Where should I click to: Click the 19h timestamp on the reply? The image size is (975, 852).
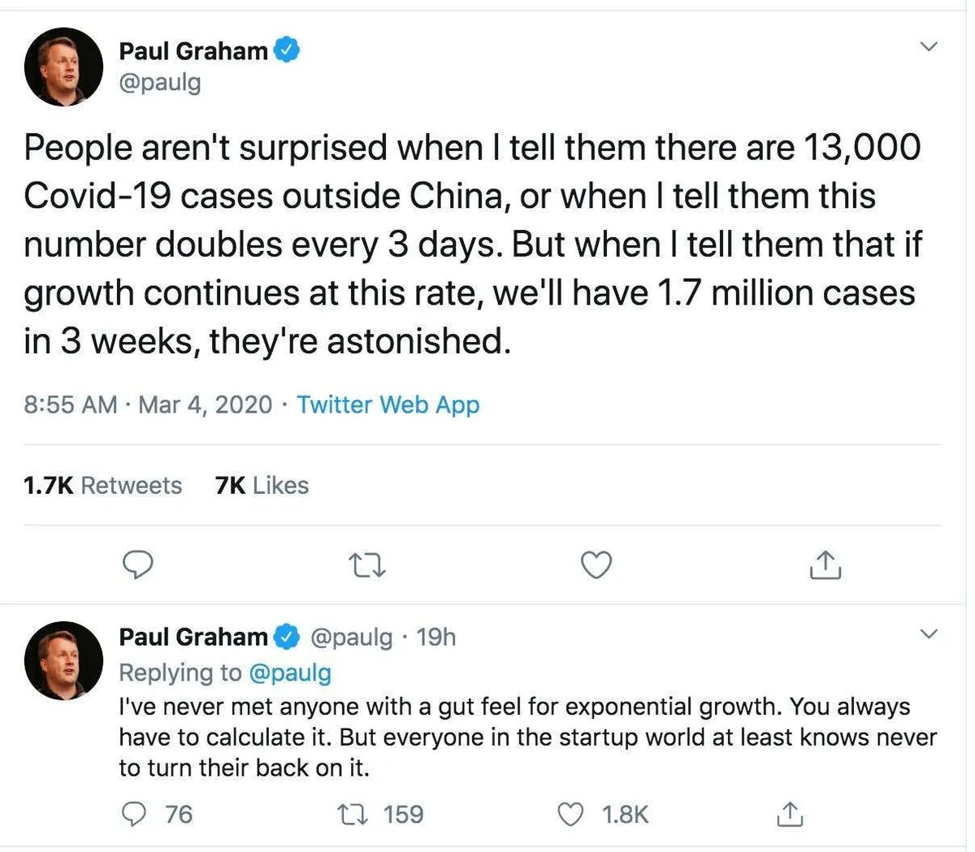[436, 637]
